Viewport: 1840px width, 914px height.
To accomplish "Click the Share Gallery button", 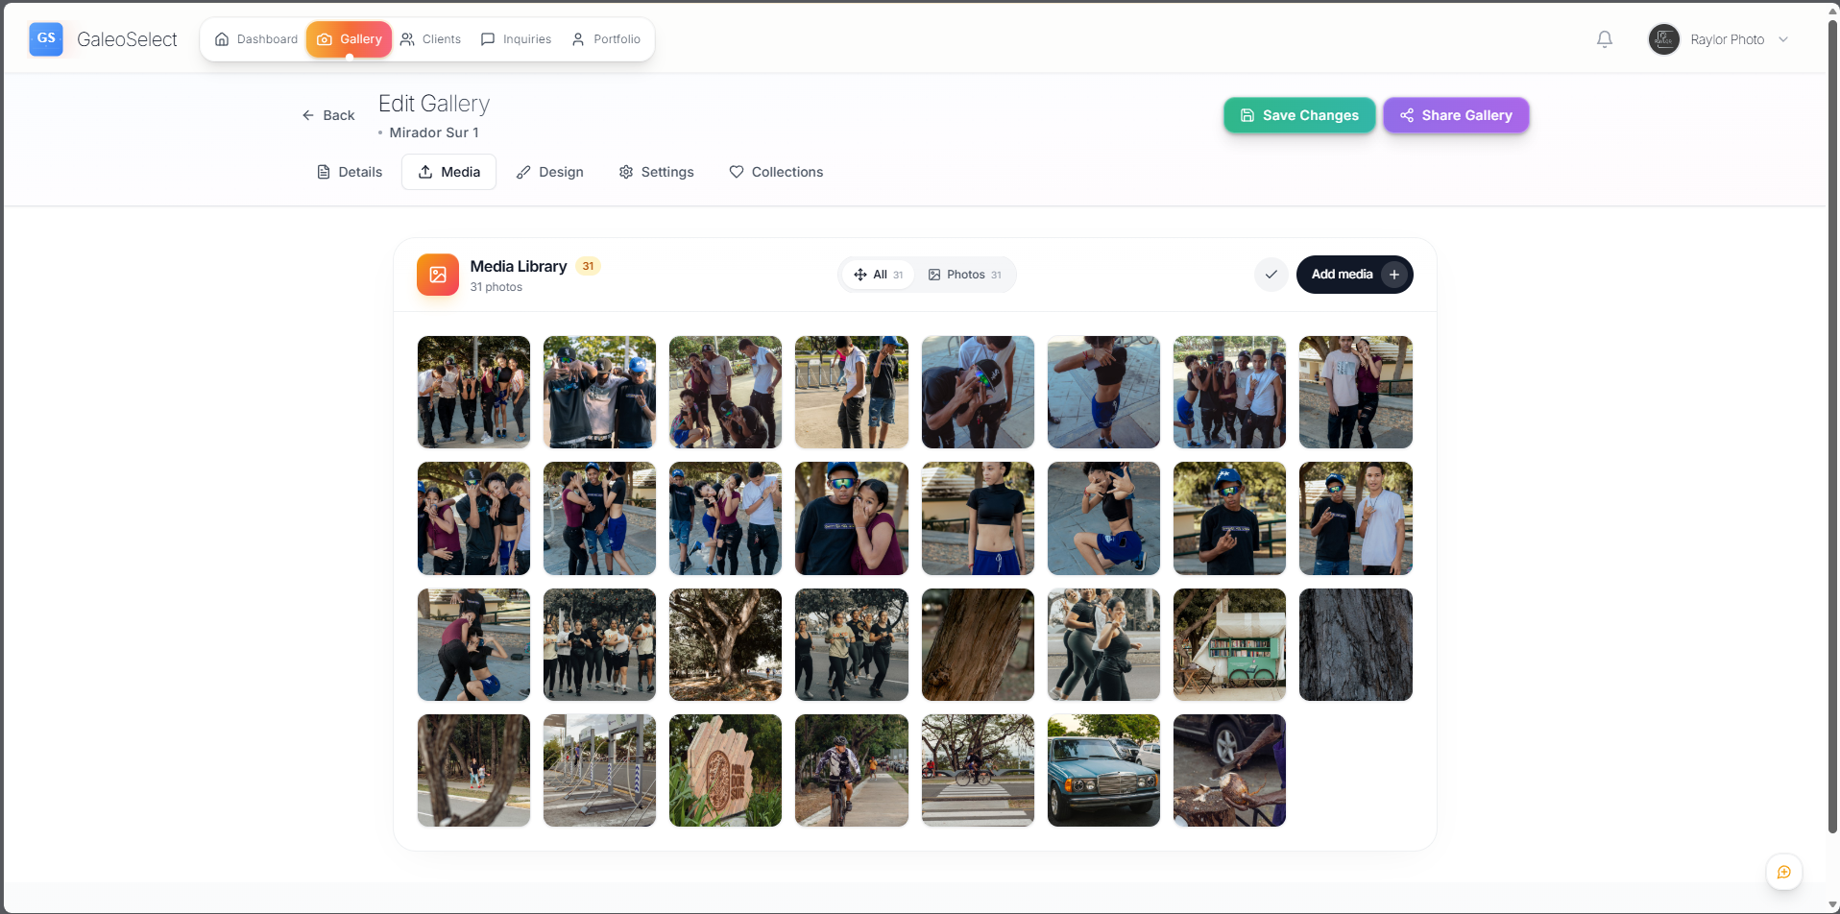I will [x=1456, y=114].
